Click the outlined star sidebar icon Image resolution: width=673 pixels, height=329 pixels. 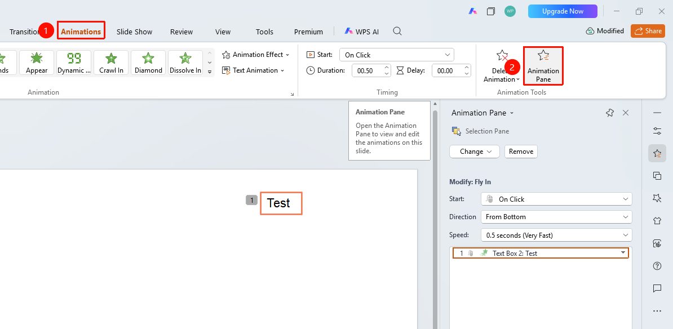click(657, 198)
